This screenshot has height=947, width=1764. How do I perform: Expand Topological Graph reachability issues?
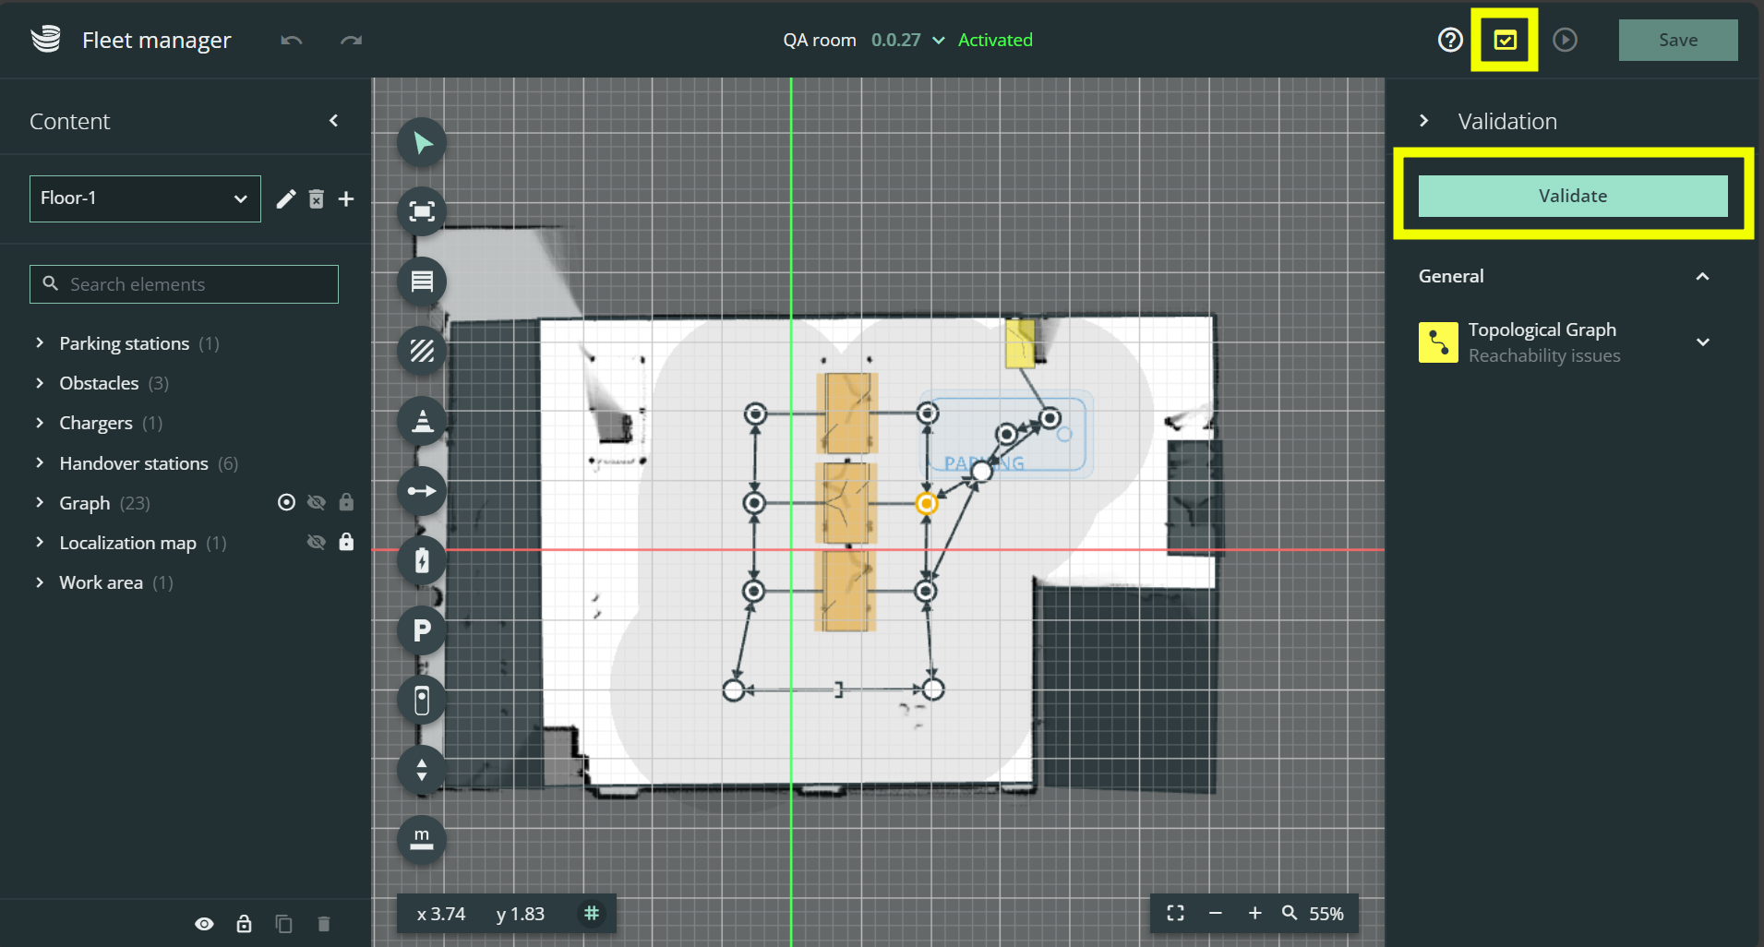click(1702, 342)
